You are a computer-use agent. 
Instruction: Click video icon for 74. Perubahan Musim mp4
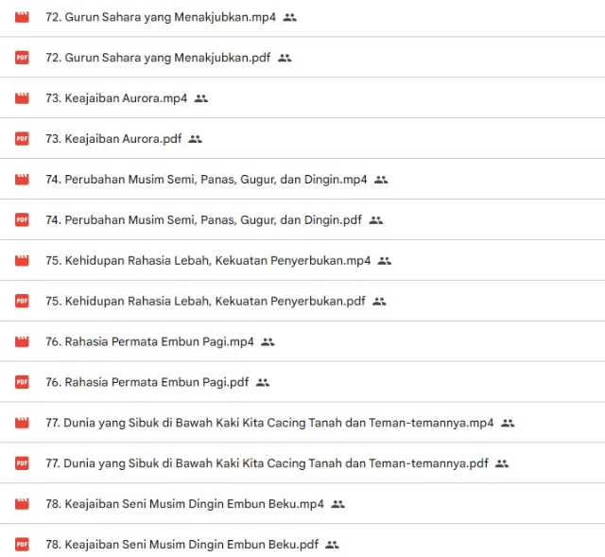pos(22,180)
